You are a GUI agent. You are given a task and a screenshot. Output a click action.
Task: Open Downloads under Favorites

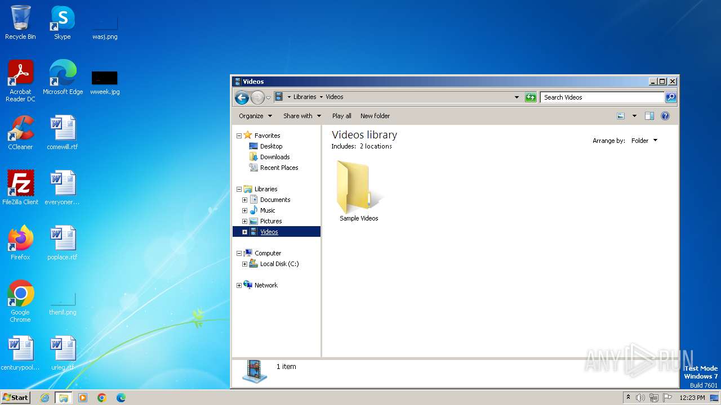[x=275, y=157]
